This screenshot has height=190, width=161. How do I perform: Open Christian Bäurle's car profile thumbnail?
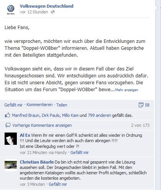coord(11,165)
